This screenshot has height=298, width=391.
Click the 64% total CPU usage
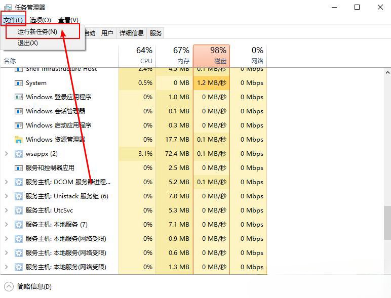coord(144,50)
